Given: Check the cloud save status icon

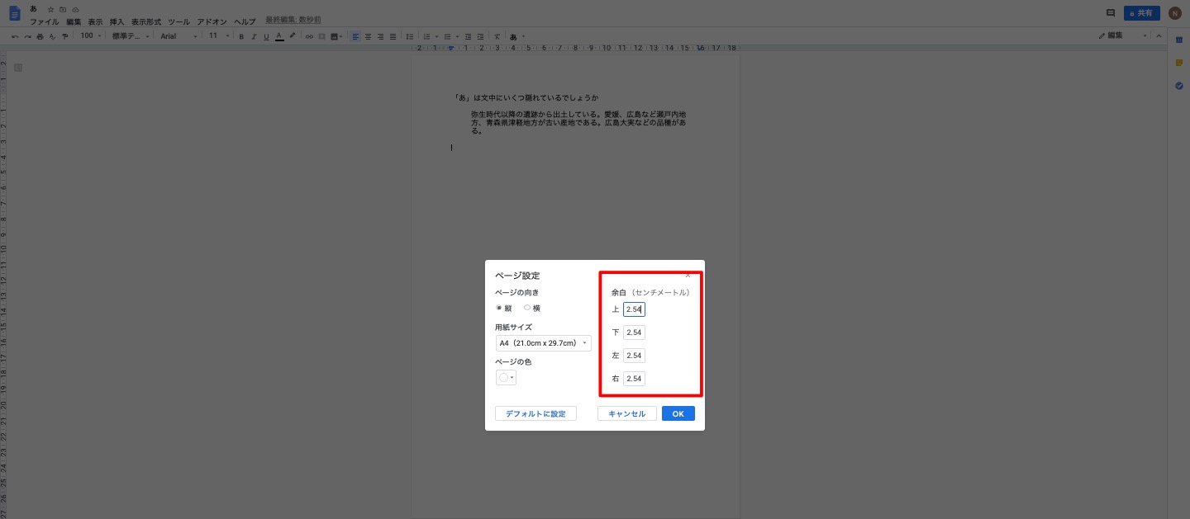Looking at the screenshot, I should click(x=75, y=9).
